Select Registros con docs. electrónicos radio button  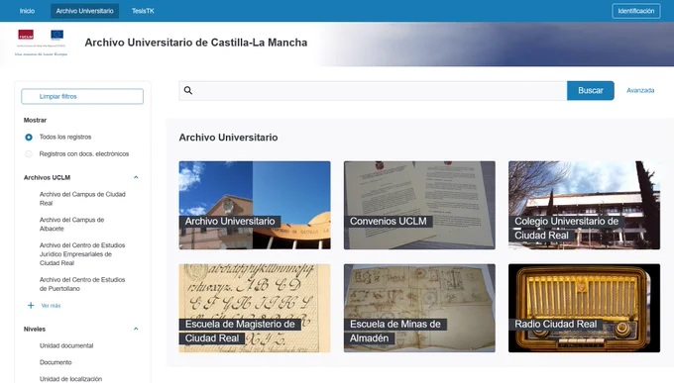(29, 153)
